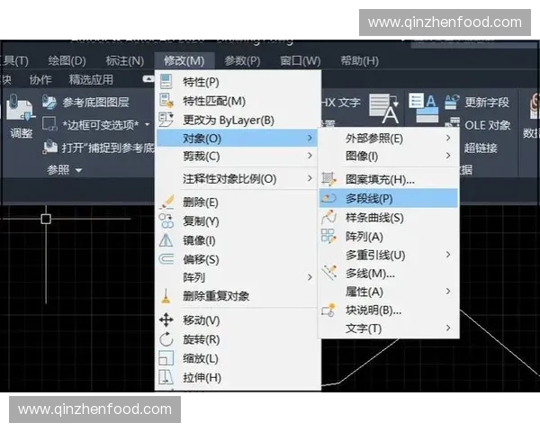This screenshot has width=540, height=432.
Task: Click the Properties (特性) menu icon
Action: 166,82
